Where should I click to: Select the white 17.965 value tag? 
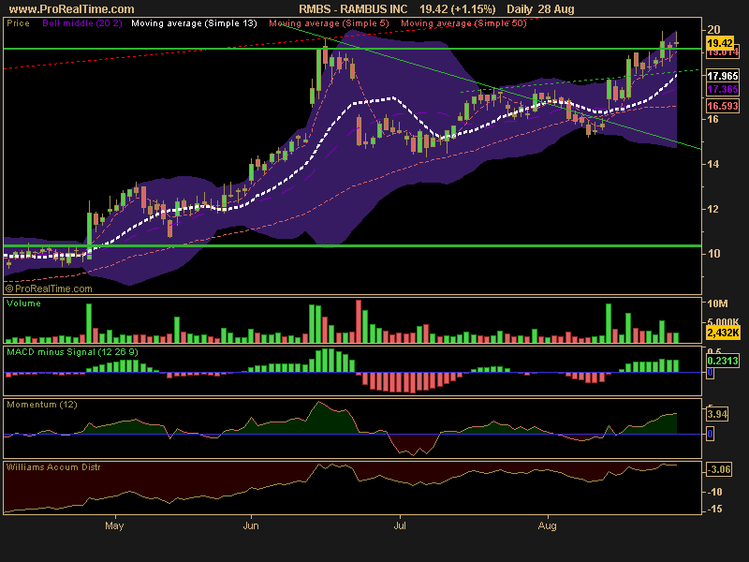[x=723, y=76]
